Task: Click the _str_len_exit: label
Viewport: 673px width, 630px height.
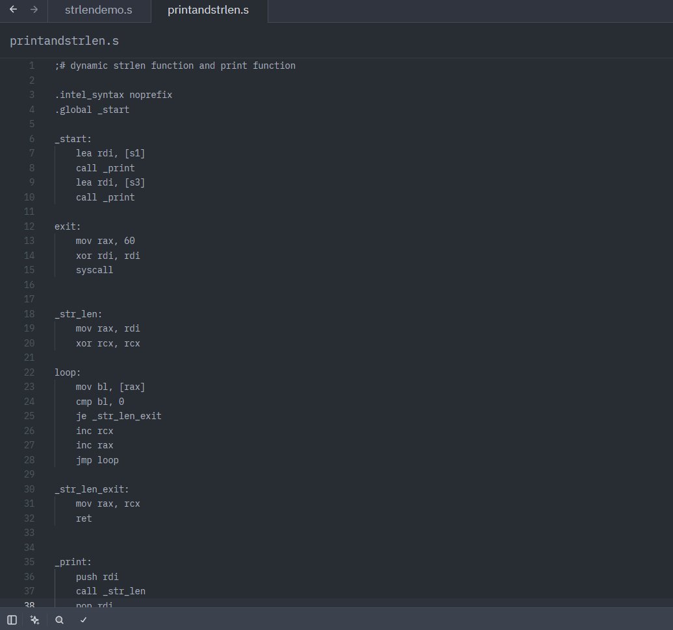Action: 92,489
